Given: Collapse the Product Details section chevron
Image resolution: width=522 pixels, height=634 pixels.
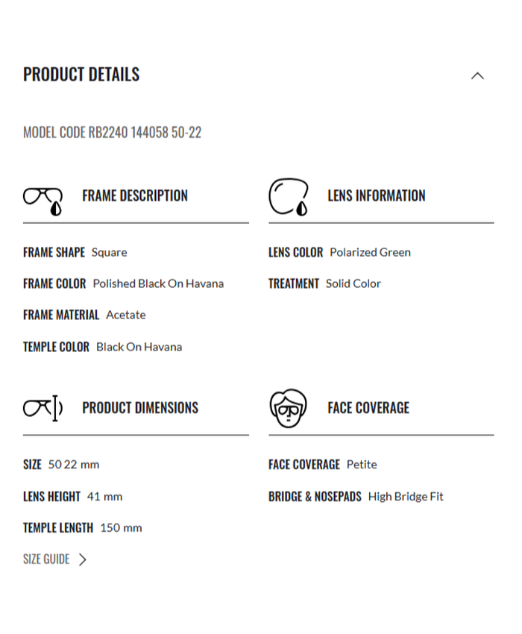Looking at the screenshot, I should 477,75.
